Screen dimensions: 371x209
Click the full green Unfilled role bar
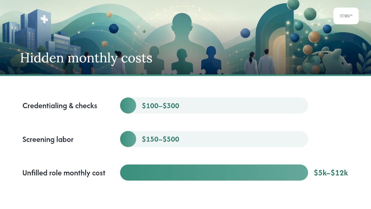[214, 173]
